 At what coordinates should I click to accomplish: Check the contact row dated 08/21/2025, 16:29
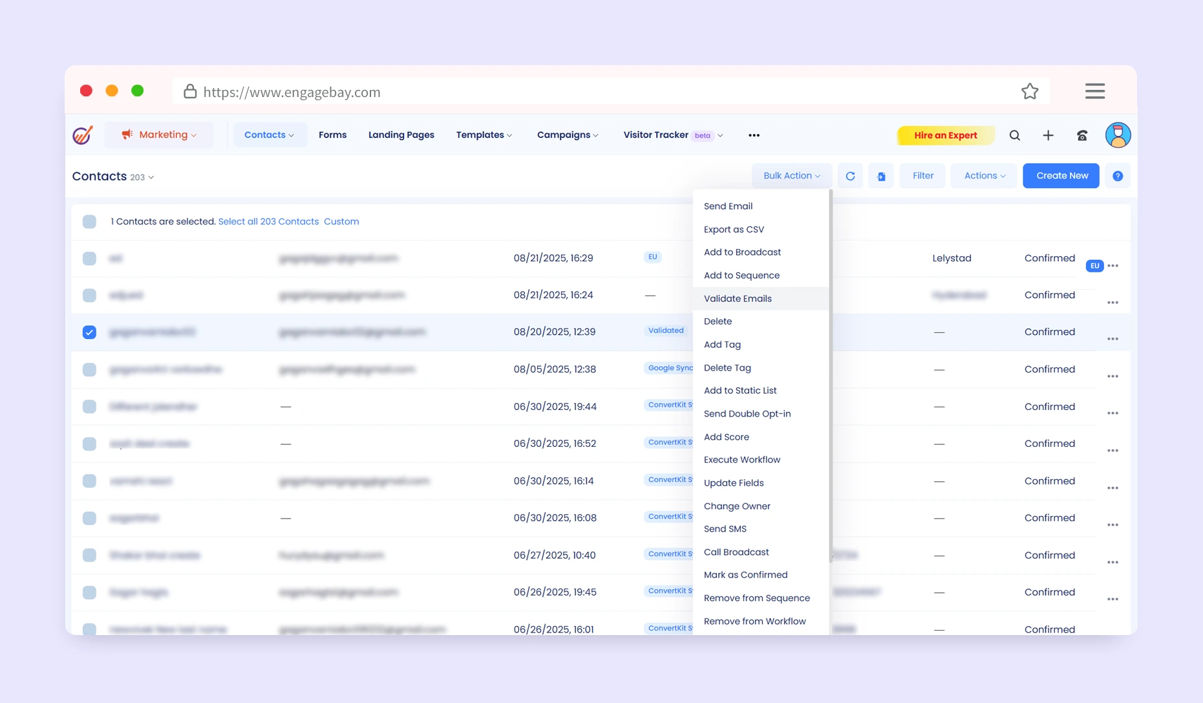tap(89, 258)
